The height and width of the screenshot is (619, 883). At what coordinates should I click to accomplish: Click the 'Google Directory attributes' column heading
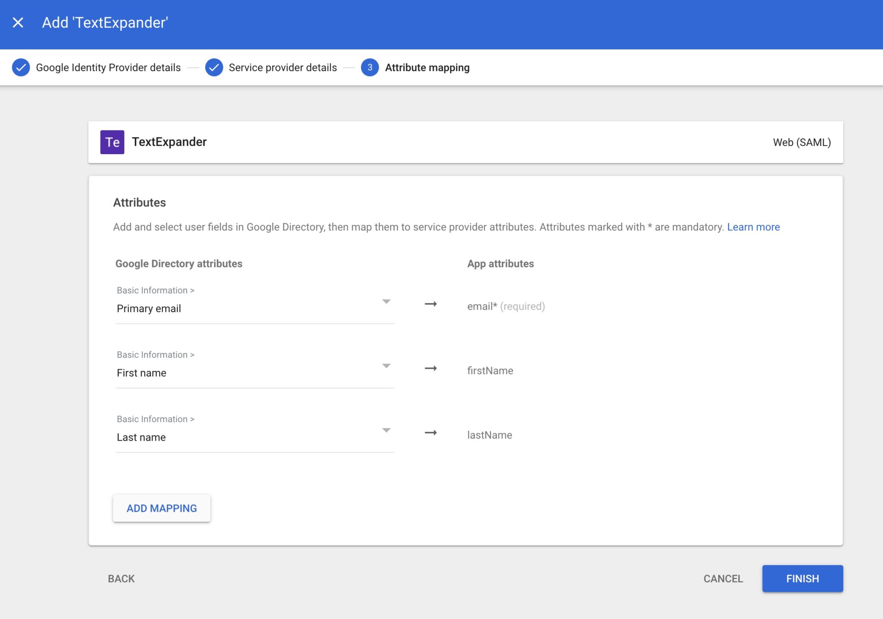179,264
